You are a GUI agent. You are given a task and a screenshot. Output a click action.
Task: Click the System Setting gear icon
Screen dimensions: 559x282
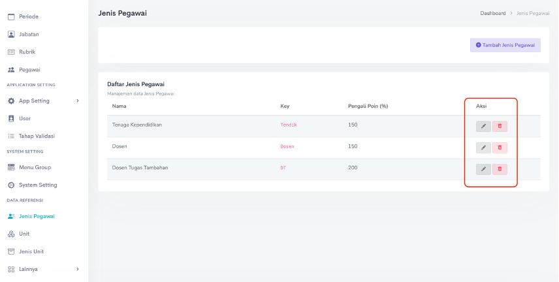pos(11,185)
